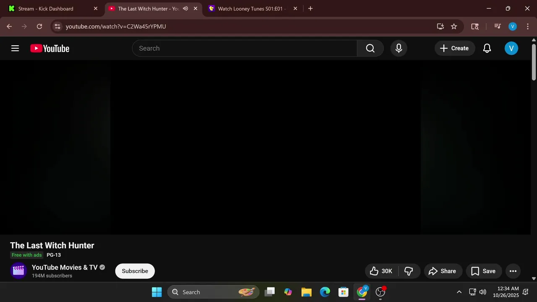Image resolution: width=537 pixels, height=302 pixels.
Task: Save the video to a playlist
Action: coord(483,271)
